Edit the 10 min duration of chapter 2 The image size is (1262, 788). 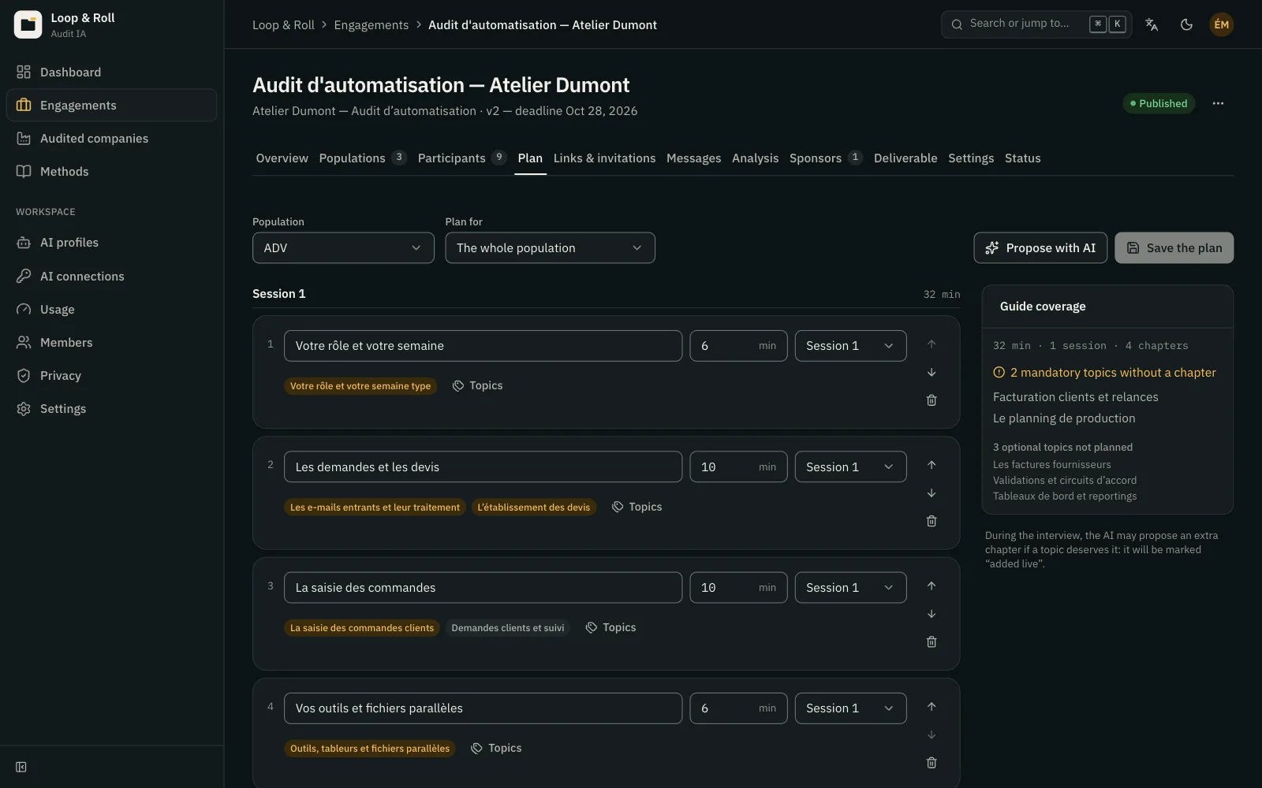(738, 466)
